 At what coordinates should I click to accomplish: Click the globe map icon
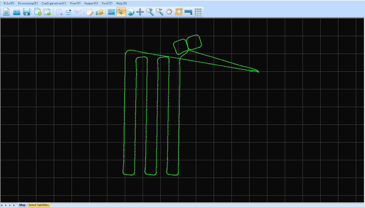130,12
